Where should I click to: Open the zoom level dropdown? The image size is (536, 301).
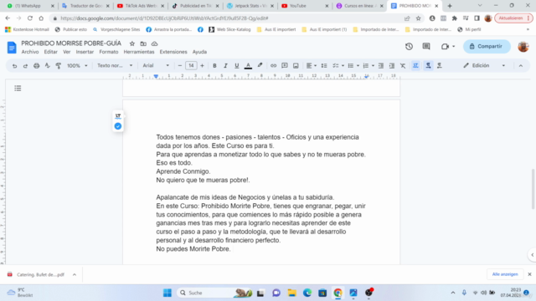pos(77,65)
